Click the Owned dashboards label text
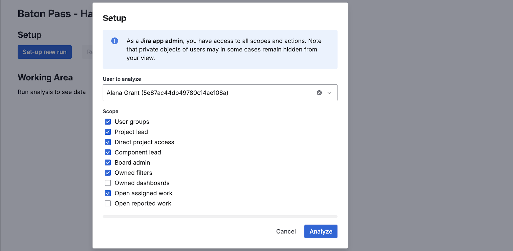The width and height of the screenshot is (513, 251). click(x=142, y=183)
